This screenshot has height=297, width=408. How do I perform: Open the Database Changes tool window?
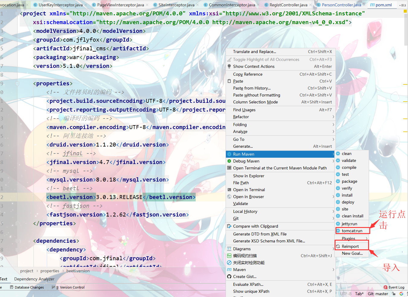point(27,287)
